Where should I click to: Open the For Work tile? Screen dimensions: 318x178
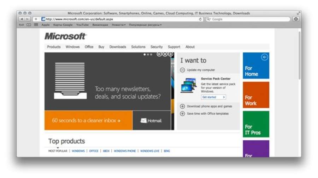(x=256, y=95)
